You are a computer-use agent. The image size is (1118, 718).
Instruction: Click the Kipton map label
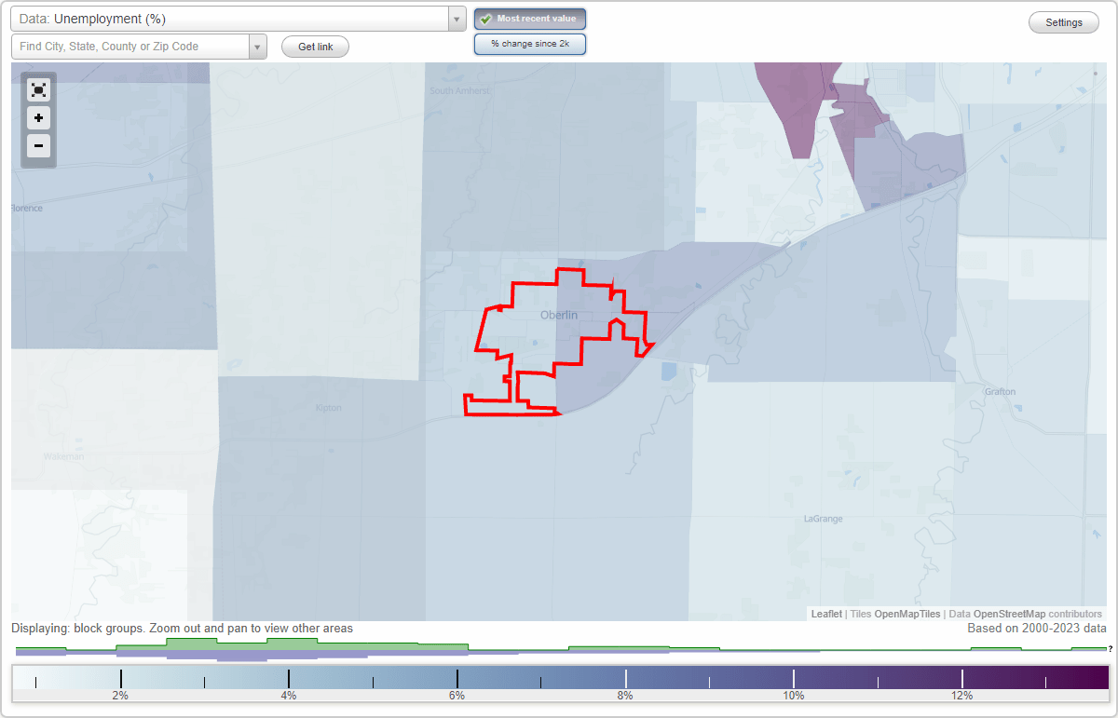(x=328, y=408)
